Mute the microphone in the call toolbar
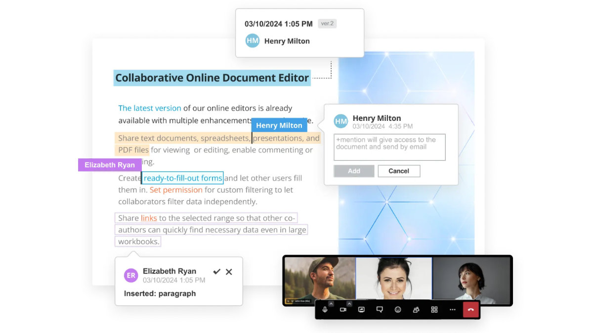The image size is (593, 333). [x=325, y=310]
